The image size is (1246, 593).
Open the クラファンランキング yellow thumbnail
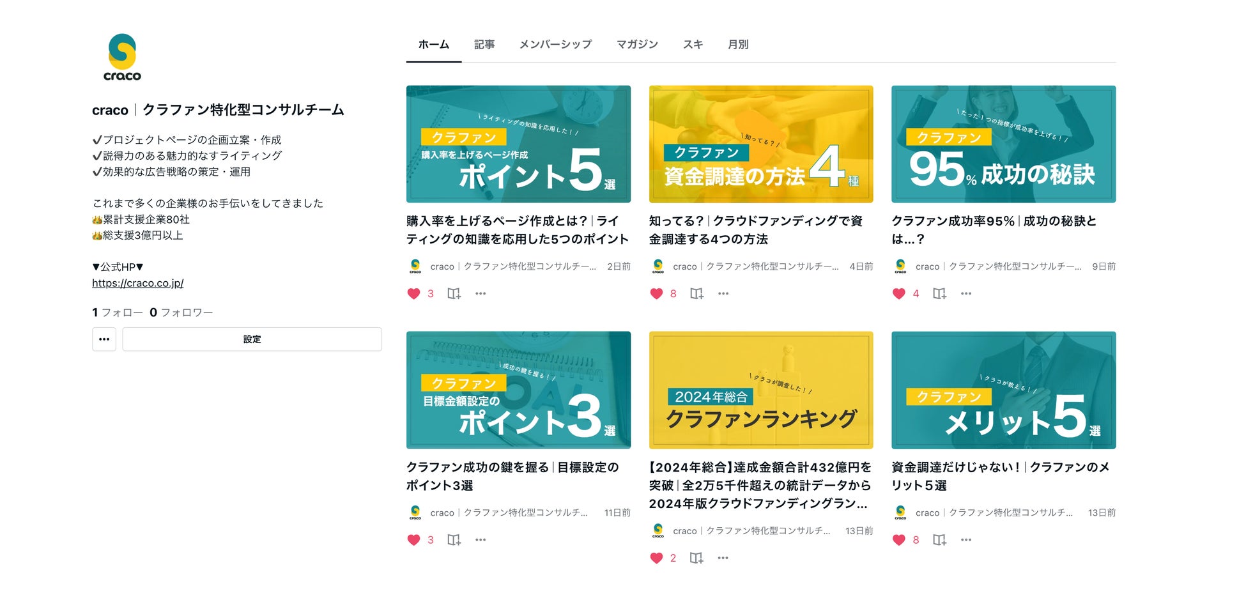point(761,390)
